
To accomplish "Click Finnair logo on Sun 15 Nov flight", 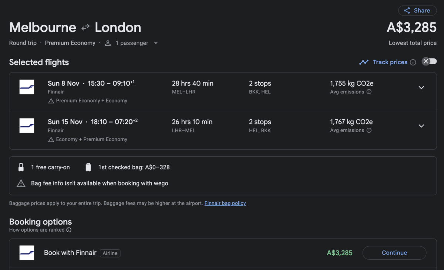I will [x=27, y=126].
